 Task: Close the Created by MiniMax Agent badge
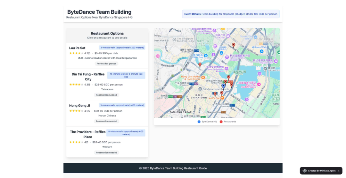339,171
